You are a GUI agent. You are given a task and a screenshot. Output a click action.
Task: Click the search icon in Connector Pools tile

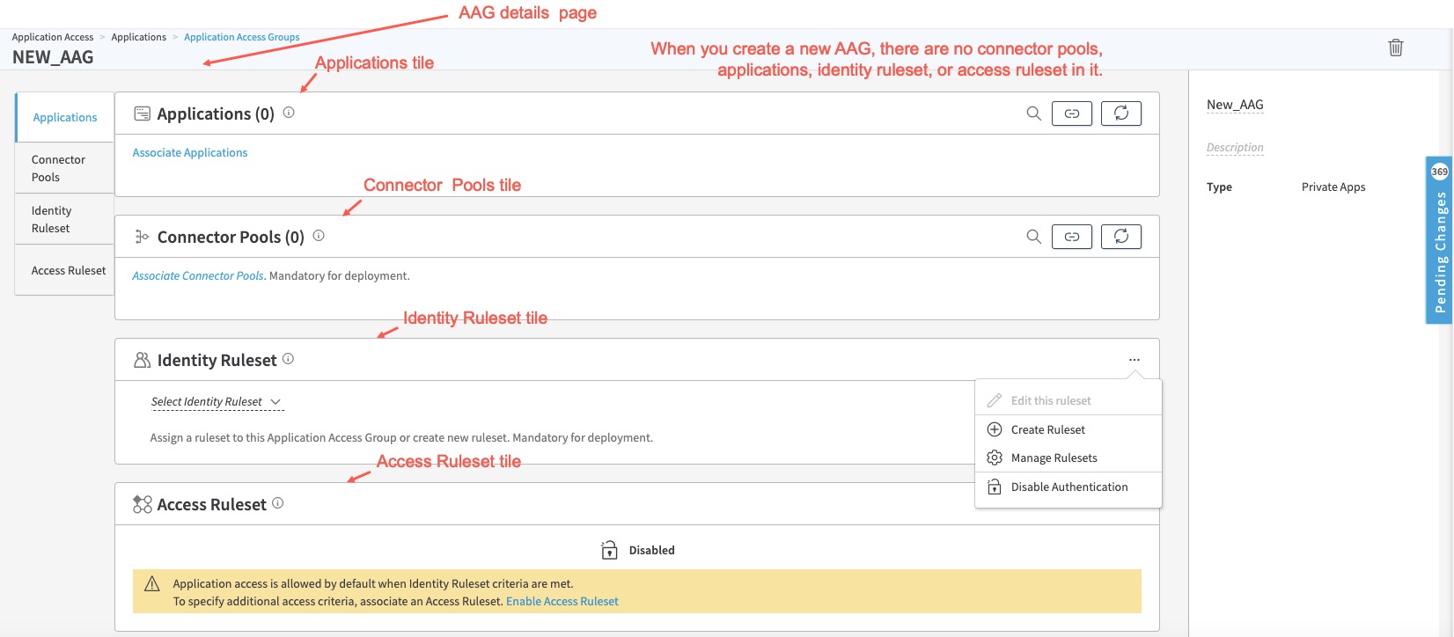[1033, 237]
